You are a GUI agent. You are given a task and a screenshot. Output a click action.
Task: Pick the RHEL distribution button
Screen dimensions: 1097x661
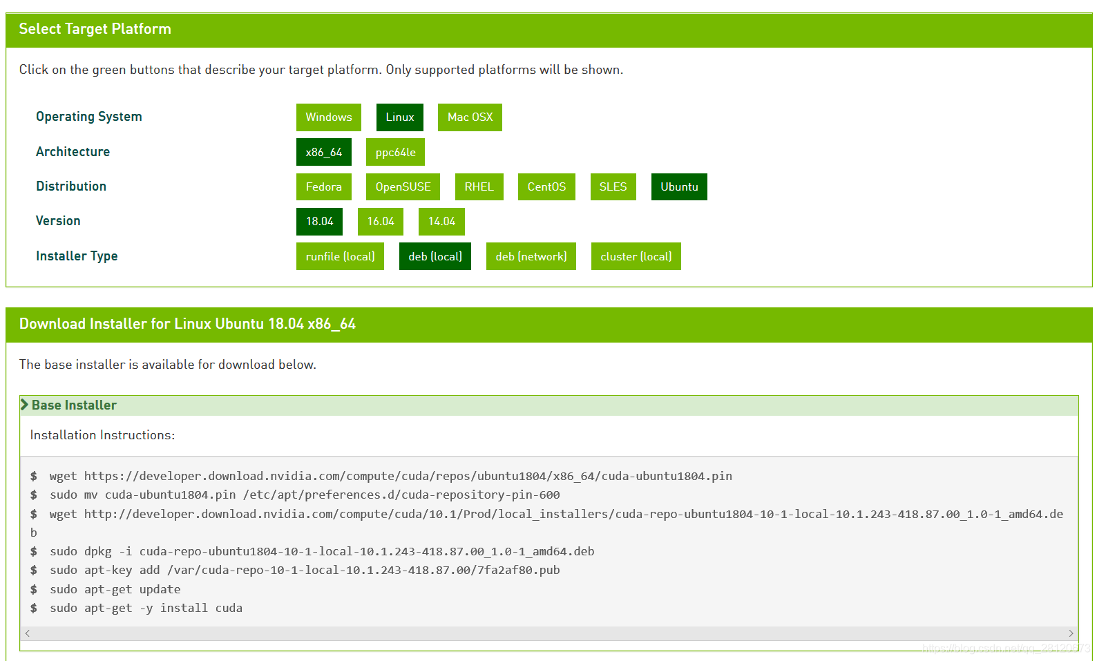(479, 186)
